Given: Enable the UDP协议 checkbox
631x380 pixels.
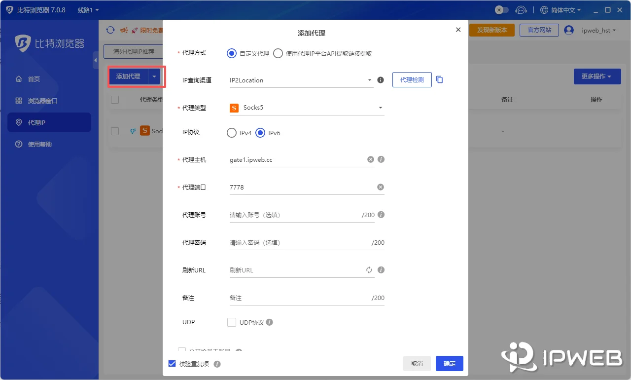Looking at the screenshot, I should (232, 322).
